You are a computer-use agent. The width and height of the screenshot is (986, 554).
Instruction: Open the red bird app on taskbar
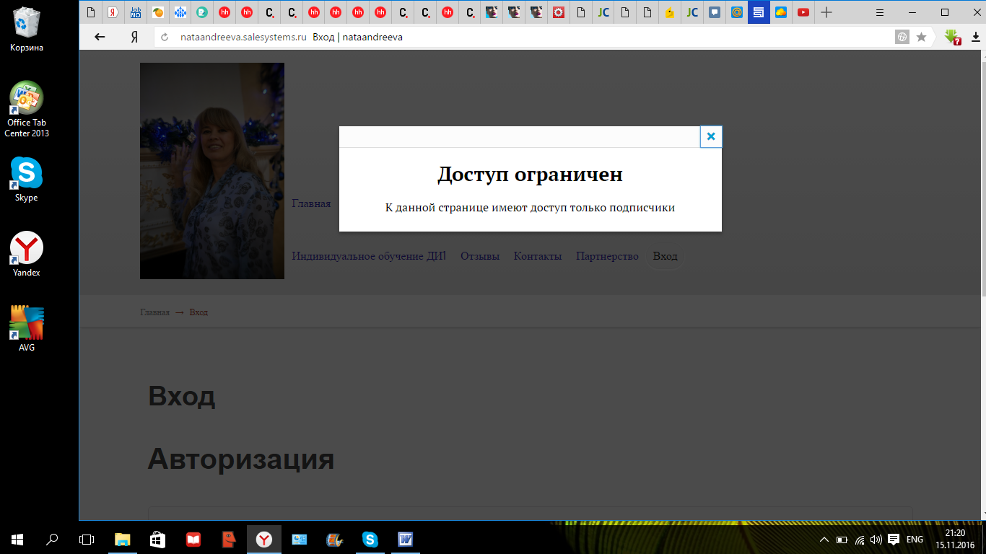(228, 539)
